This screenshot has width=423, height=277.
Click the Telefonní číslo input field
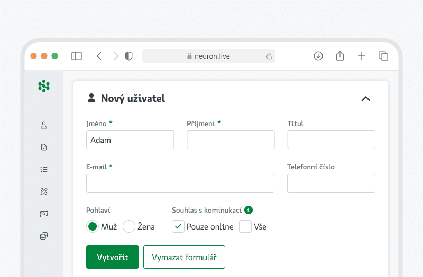pos(332,183)
